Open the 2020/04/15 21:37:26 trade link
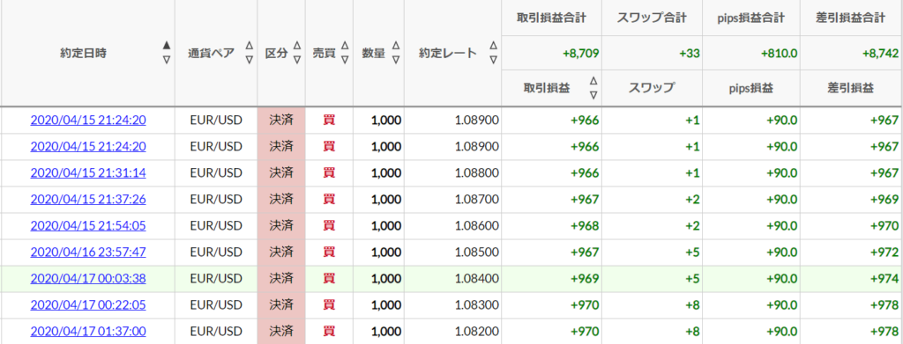The width and height of the screenshot is (903, 344). click(88, 200)
